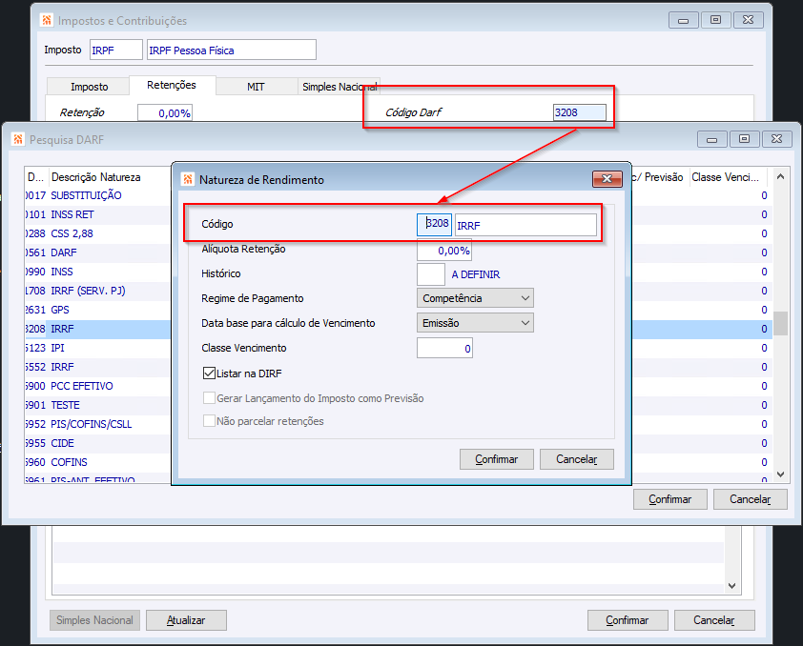Confirm the Natureza de Rendimento dialog
Image resolution: width=803 pixels, height=646 pixels.
(497, 459)
